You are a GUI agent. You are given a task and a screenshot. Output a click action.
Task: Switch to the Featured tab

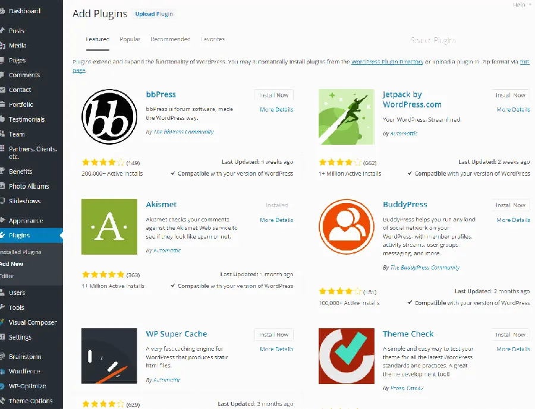pos(97,39)
